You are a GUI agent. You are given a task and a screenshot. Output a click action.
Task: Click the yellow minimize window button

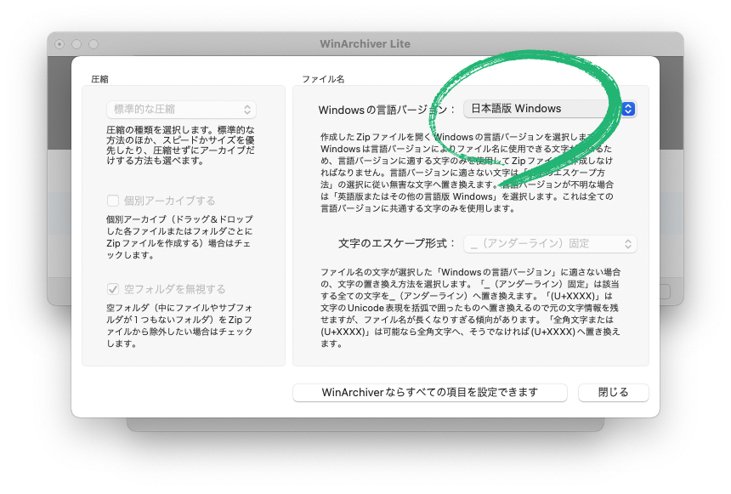(76, 44)
